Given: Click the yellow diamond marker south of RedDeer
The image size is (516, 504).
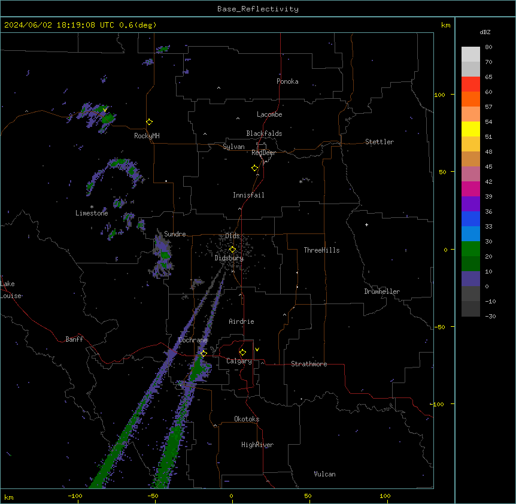Looking at the screenshot, I should (x=254, y=168).
